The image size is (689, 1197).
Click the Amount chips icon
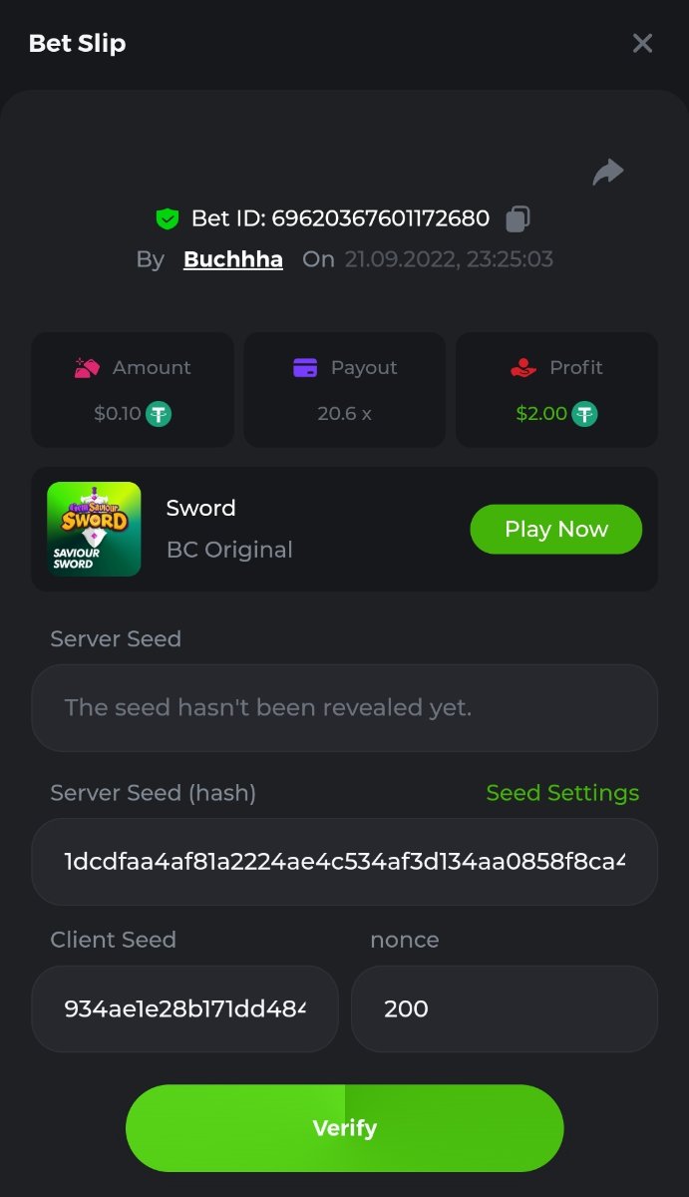88,368
